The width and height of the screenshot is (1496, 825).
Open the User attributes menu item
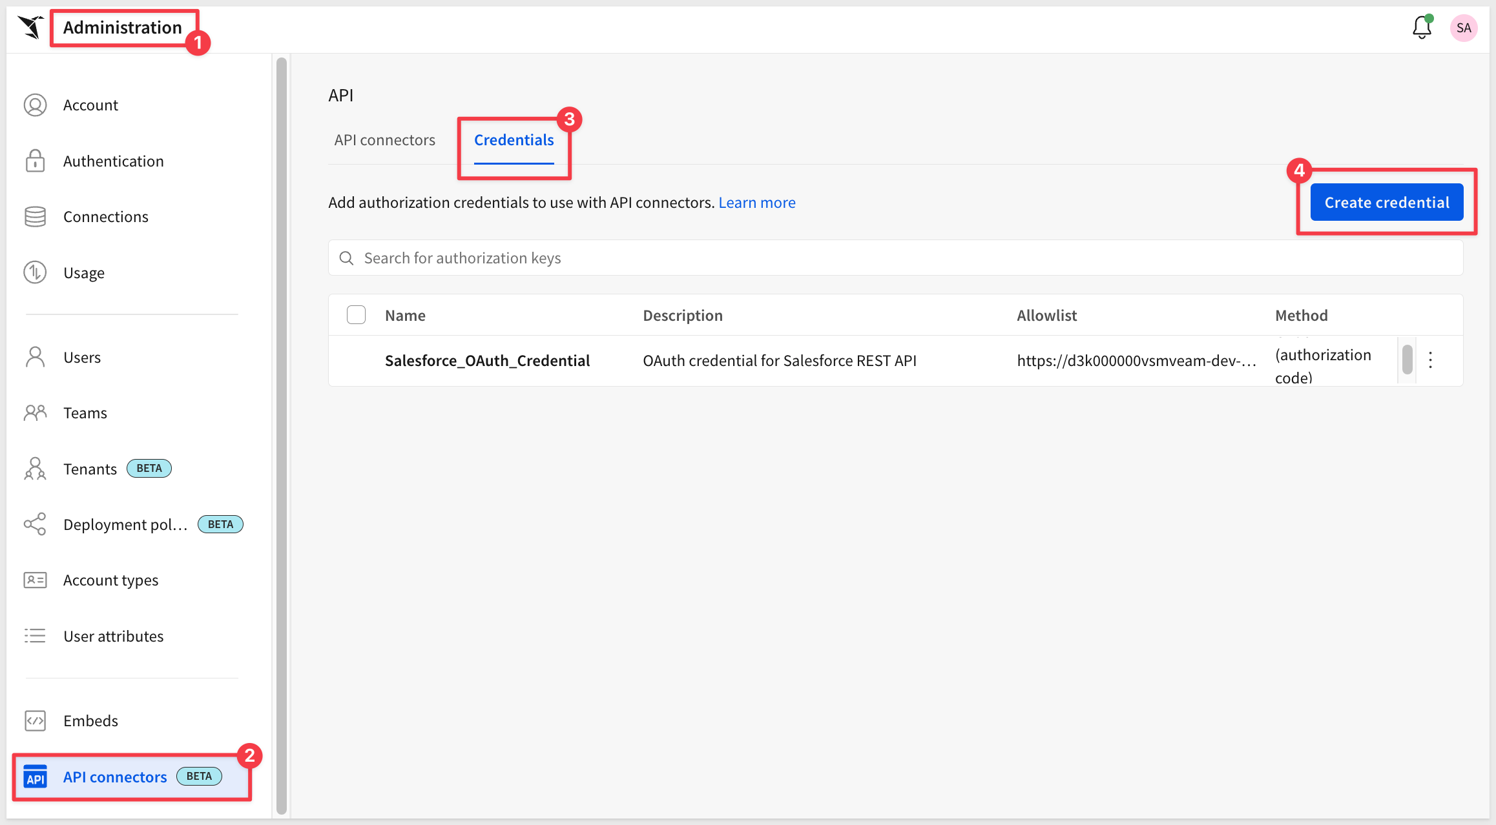113,637
